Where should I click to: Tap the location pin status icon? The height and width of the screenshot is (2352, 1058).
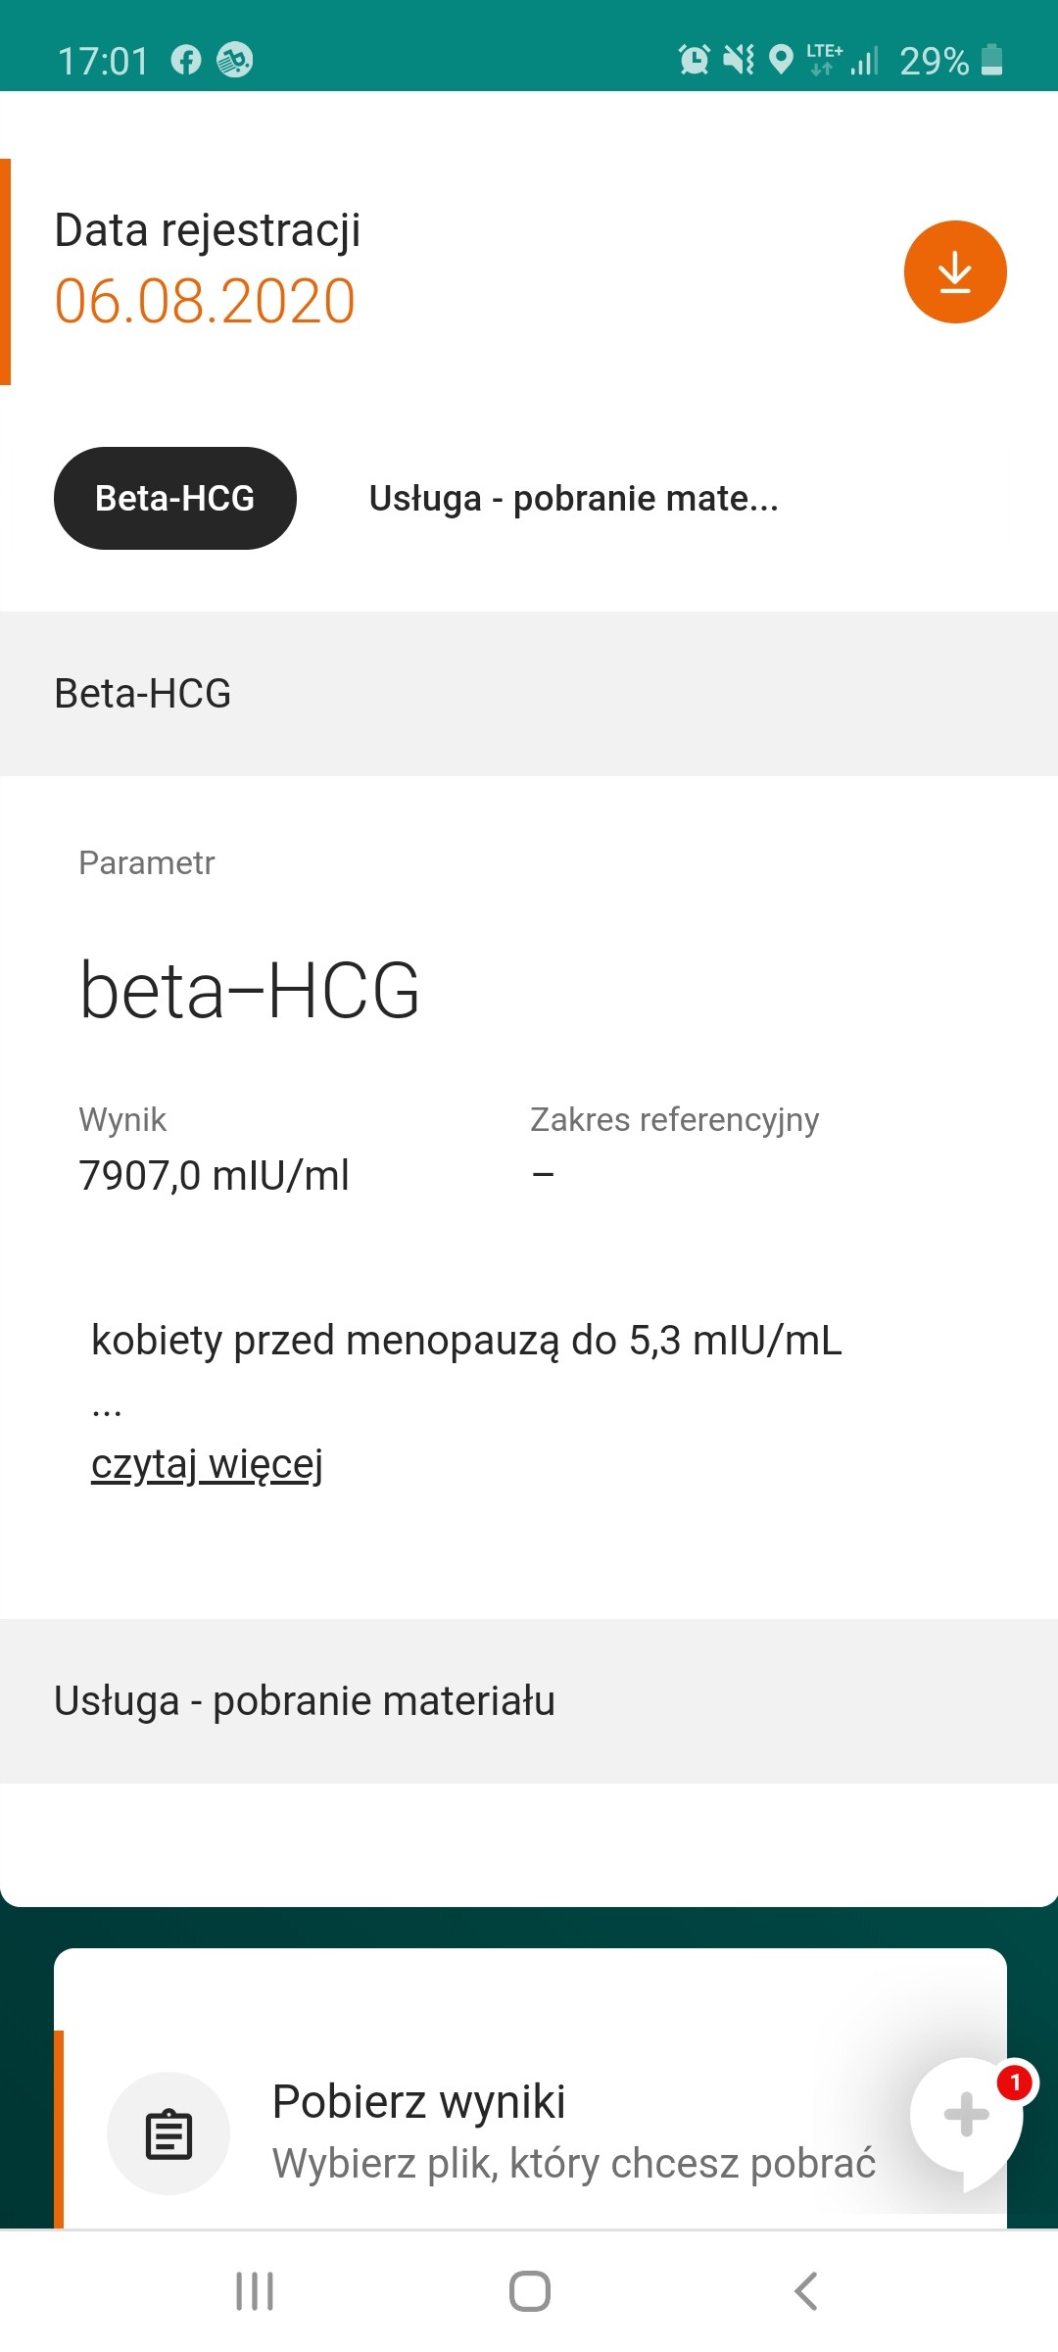(781, 60)
